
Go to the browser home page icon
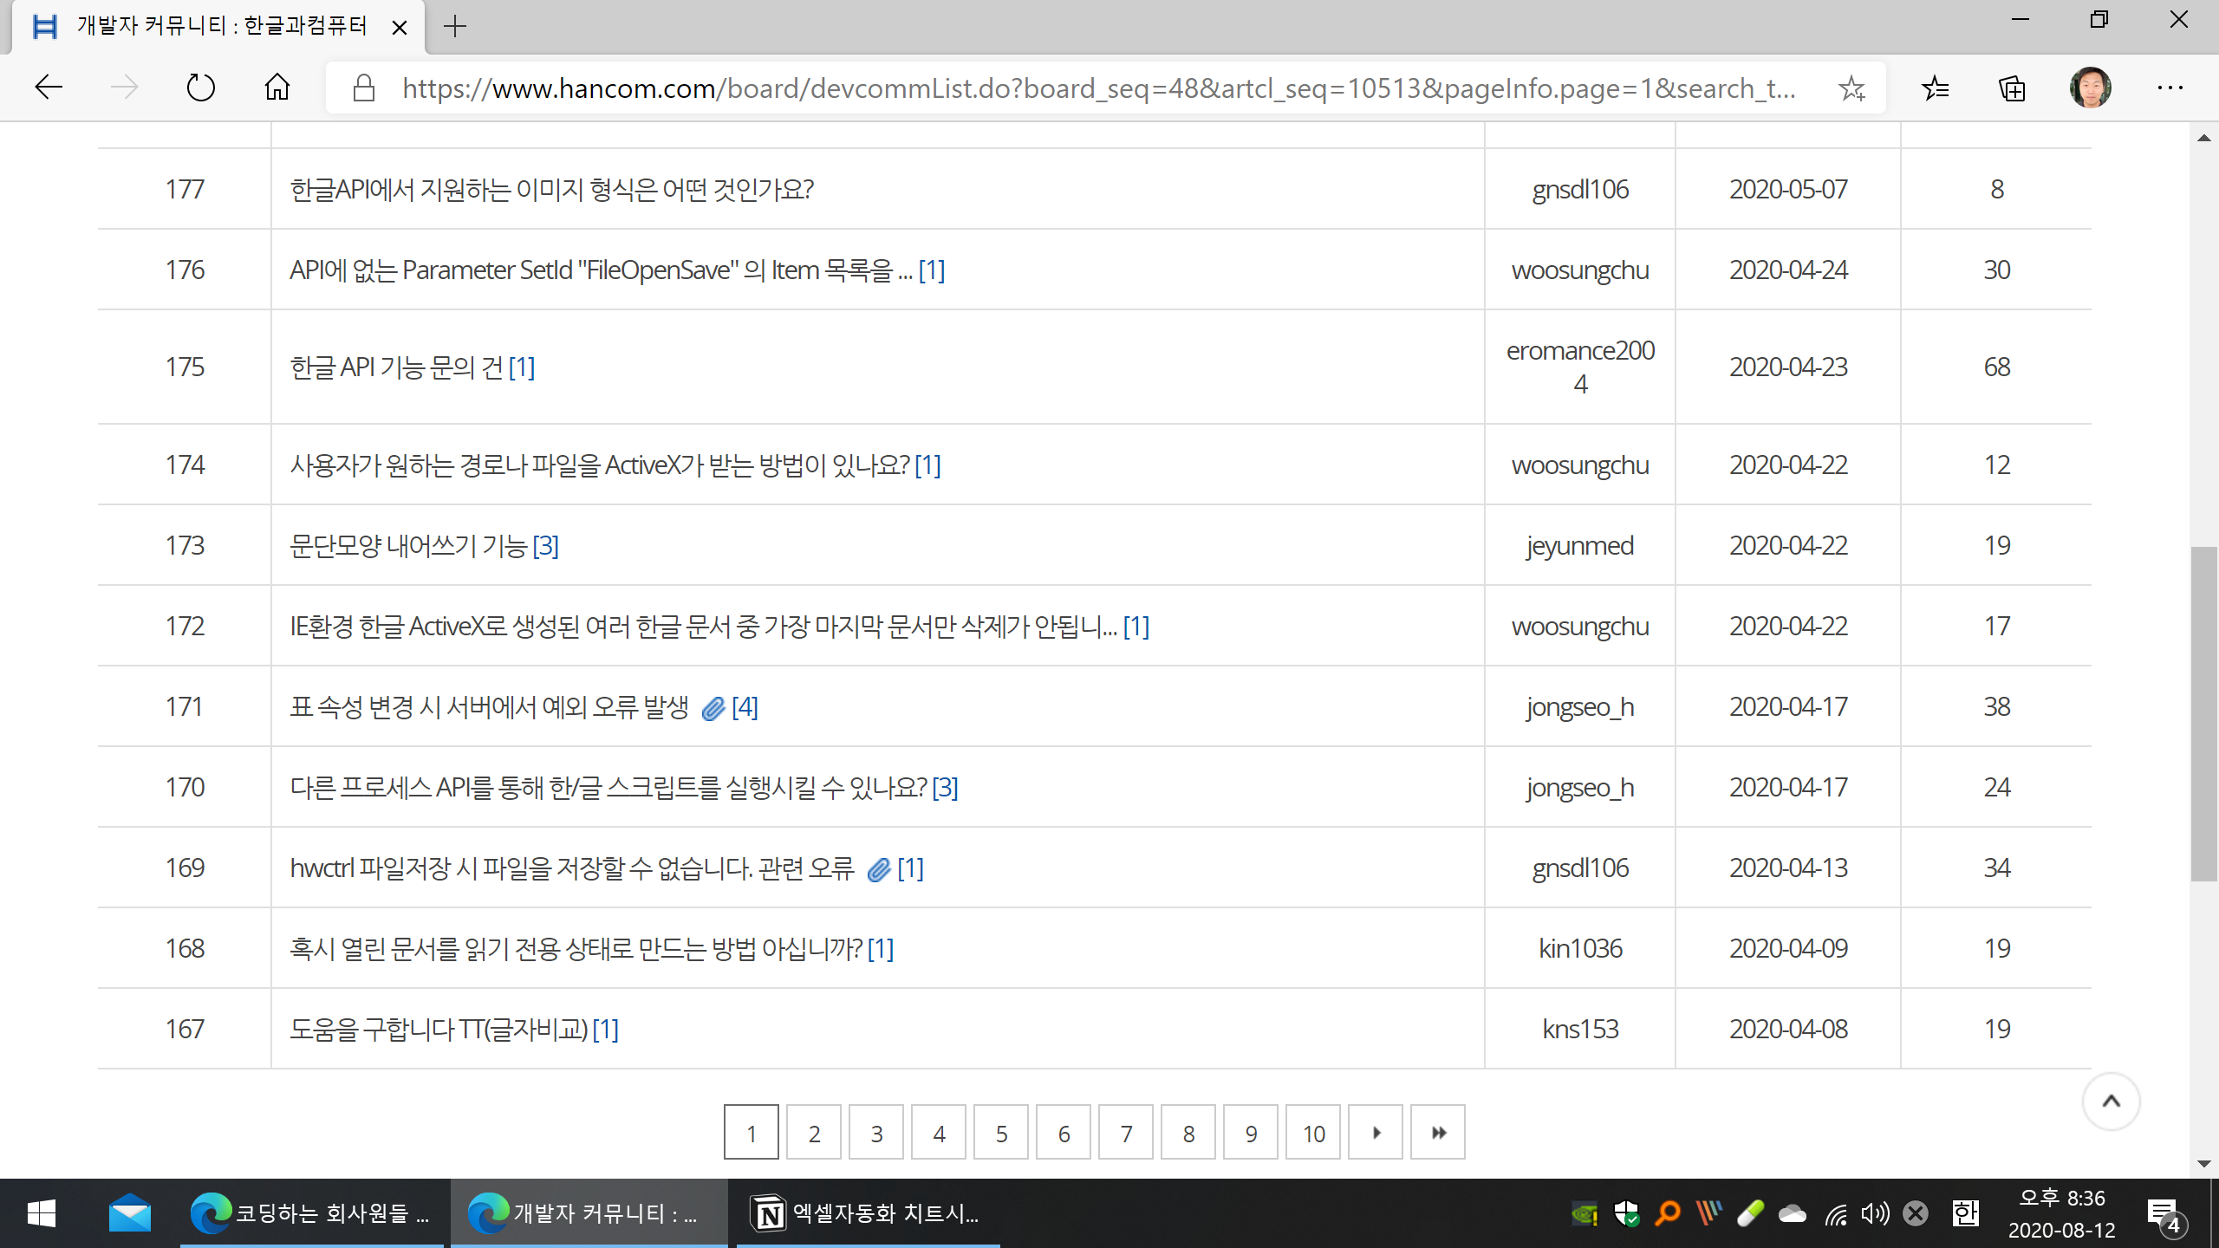click(x=277, y=88)
